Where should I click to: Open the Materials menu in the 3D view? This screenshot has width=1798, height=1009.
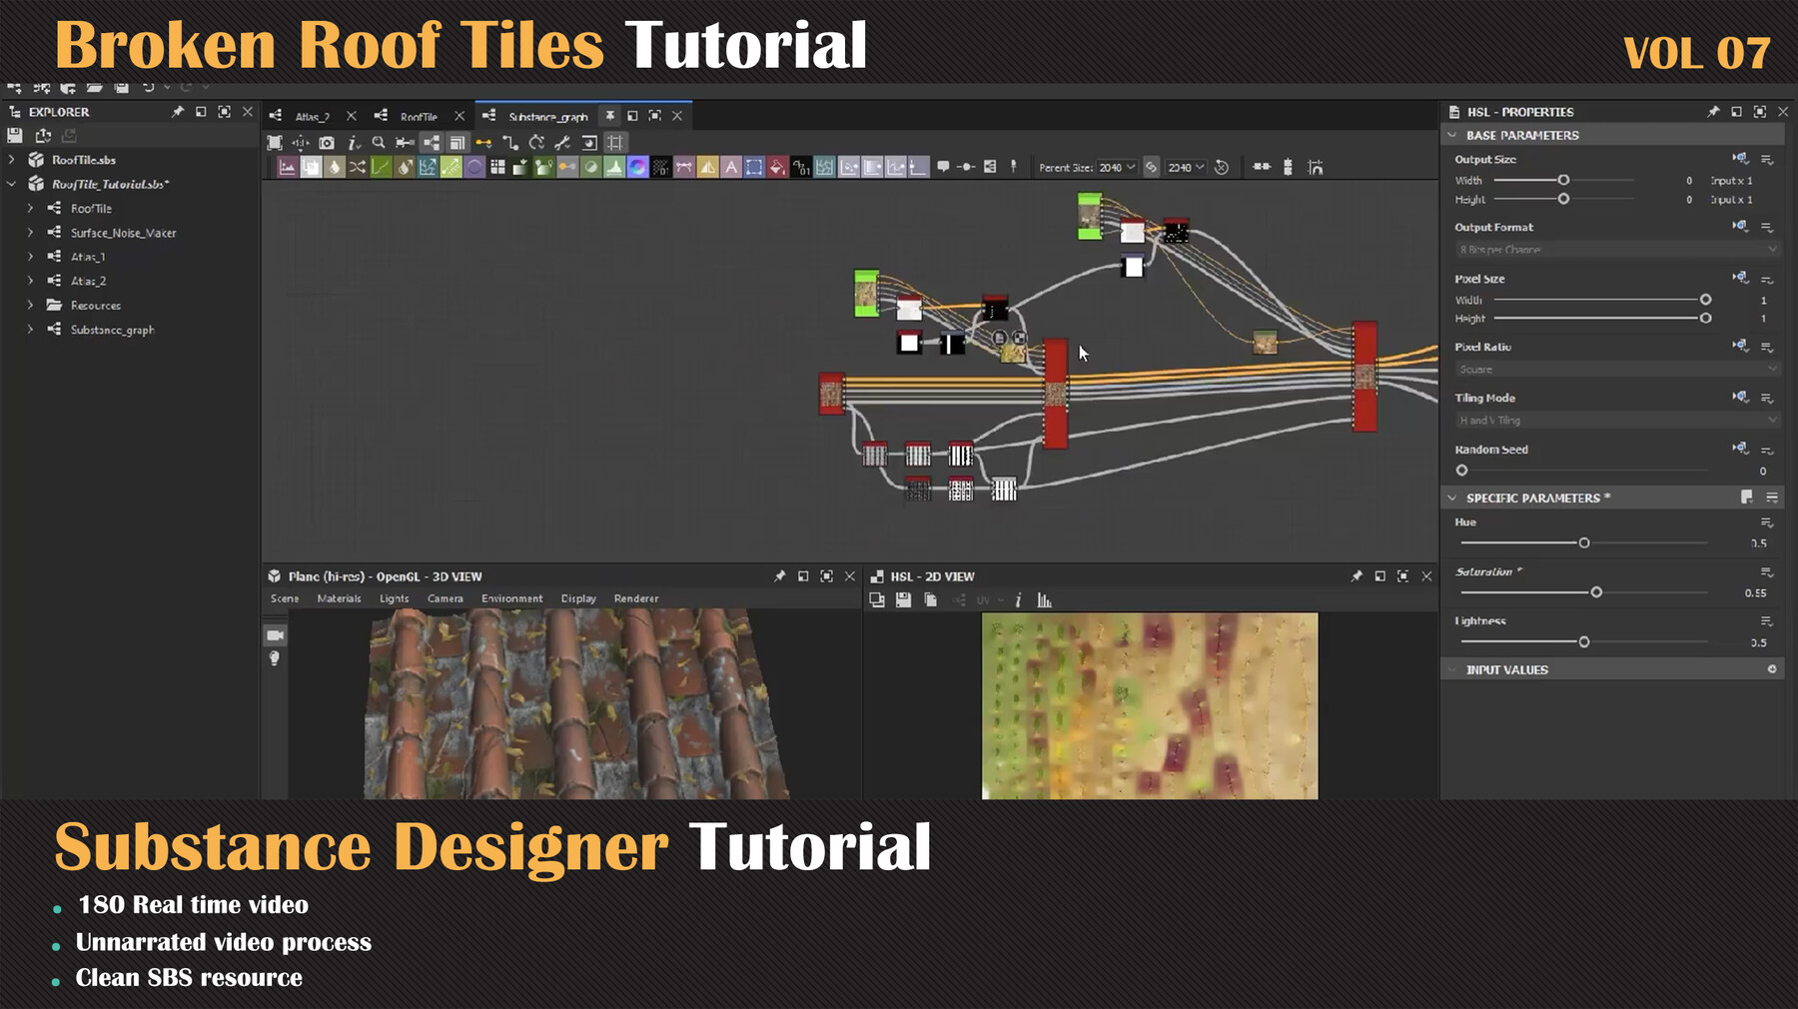pos(340,598)
